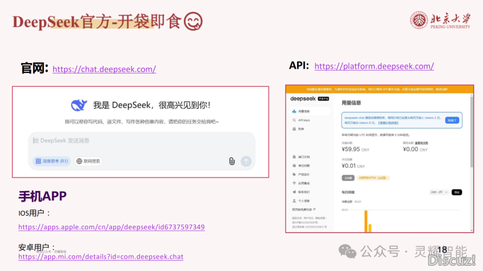This screenshot has width=483, height=271.
Task: Click the paperclip attach file icon
Action: tap(232, 161)
